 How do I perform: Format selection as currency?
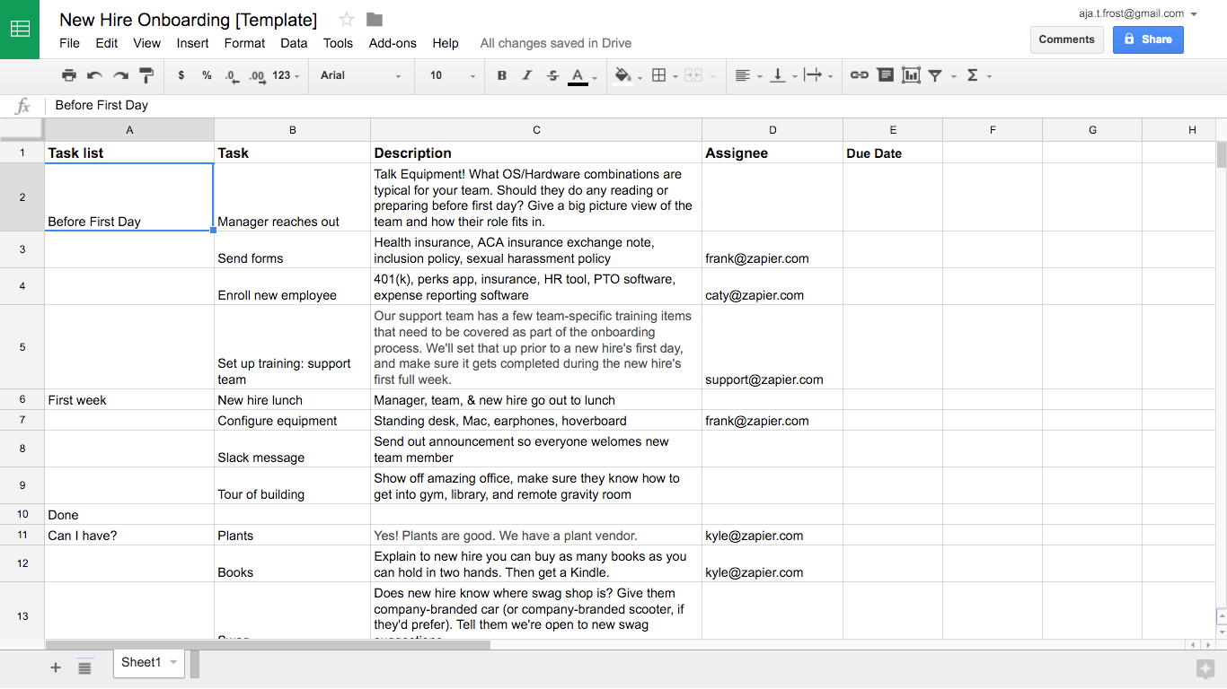coord(181,75)
